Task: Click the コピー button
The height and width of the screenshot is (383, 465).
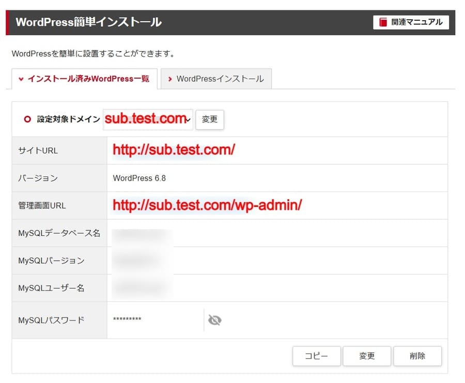Action: pos(316,356)
